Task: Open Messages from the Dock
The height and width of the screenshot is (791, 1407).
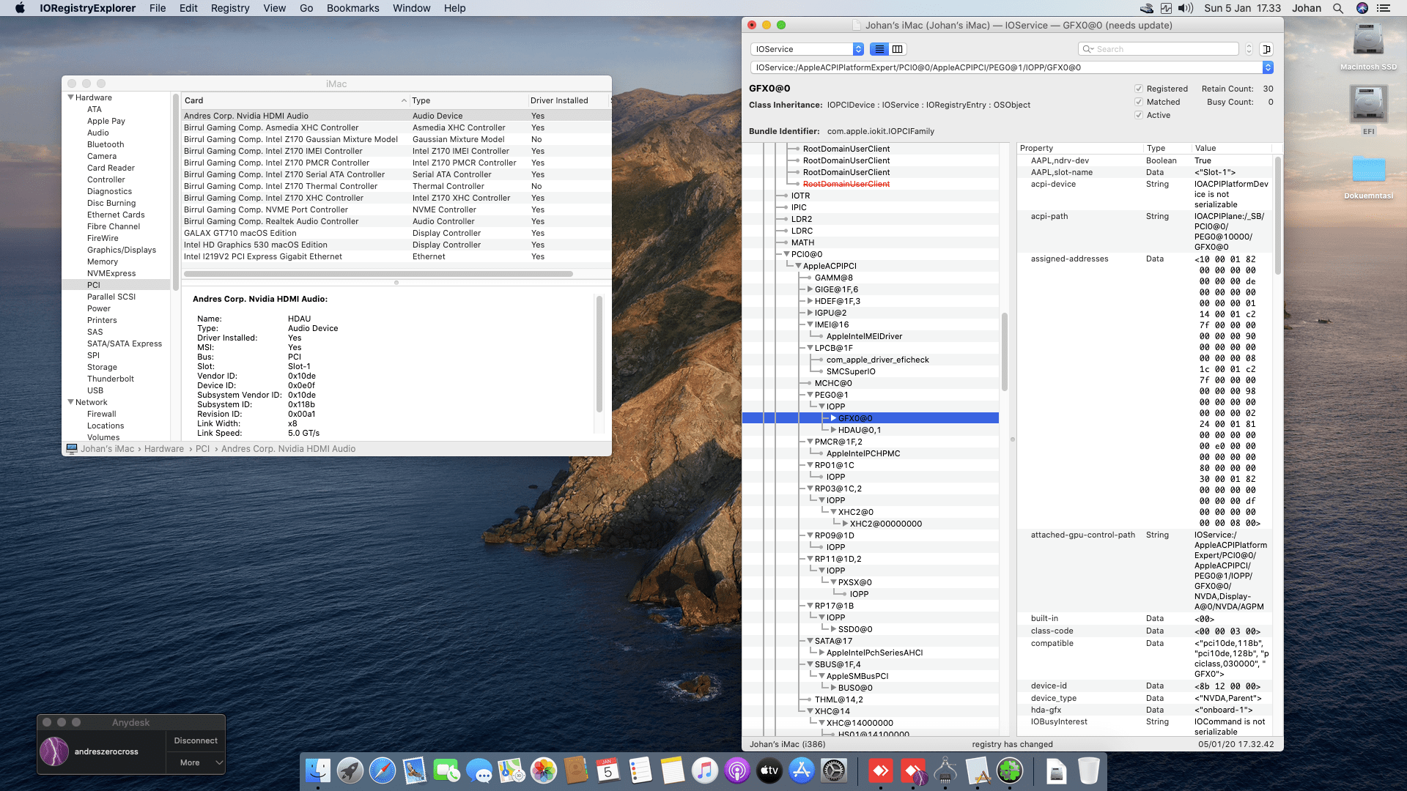Action: pyautogui.click(x=479, y=770)
